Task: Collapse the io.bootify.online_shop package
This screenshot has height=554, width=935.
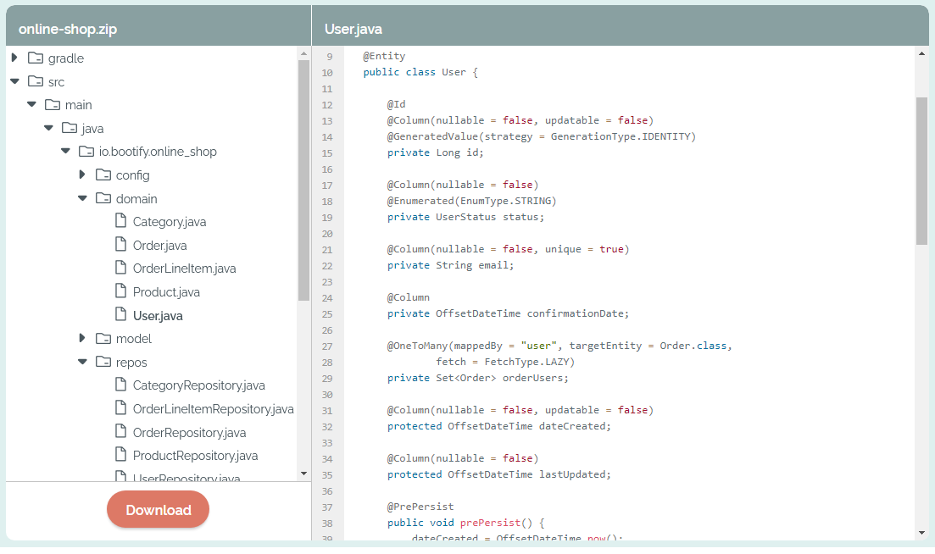Action: point(65,151)
